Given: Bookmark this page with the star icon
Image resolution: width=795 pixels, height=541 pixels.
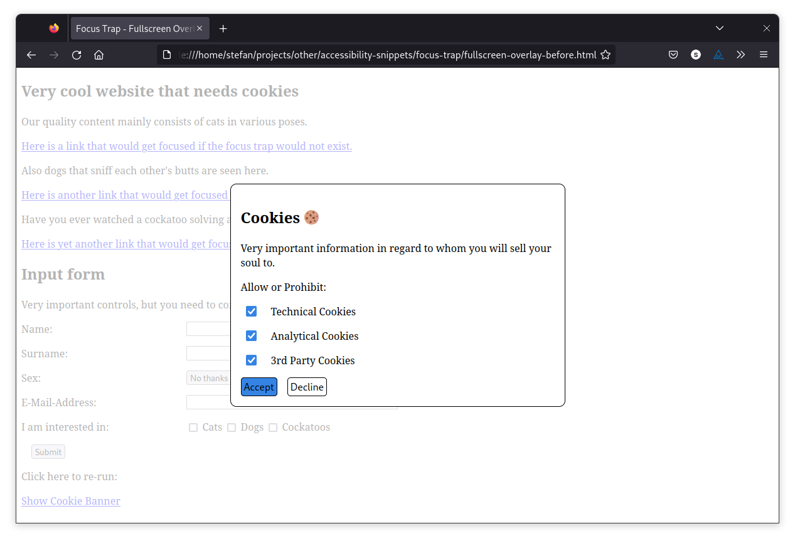Looking at the screenshot, I should click(606, 55).
